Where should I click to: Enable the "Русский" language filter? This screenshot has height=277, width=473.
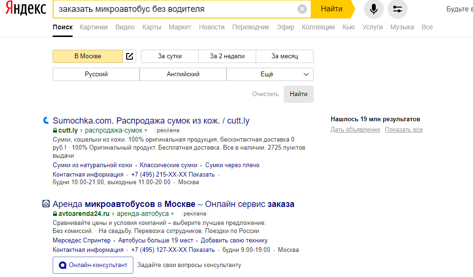coord(96,74)
